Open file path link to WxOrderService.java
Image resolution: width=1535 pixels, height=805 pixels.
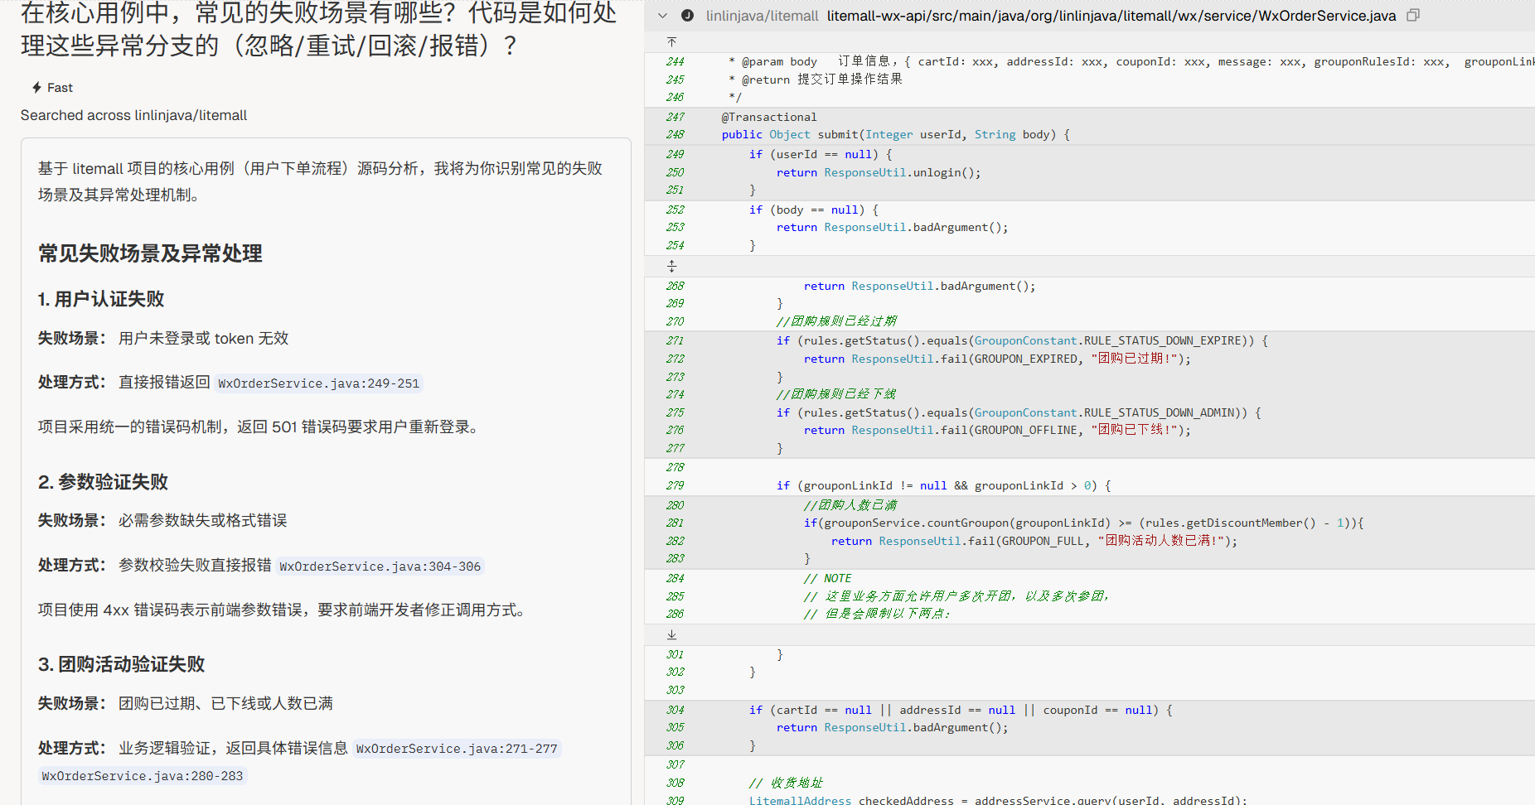pyautogui.click(x=1111, y=16)
